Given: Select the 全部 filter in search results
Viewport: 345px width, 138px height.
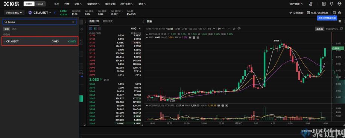Looking at the screenshot, I should click(x=6, y=29).
